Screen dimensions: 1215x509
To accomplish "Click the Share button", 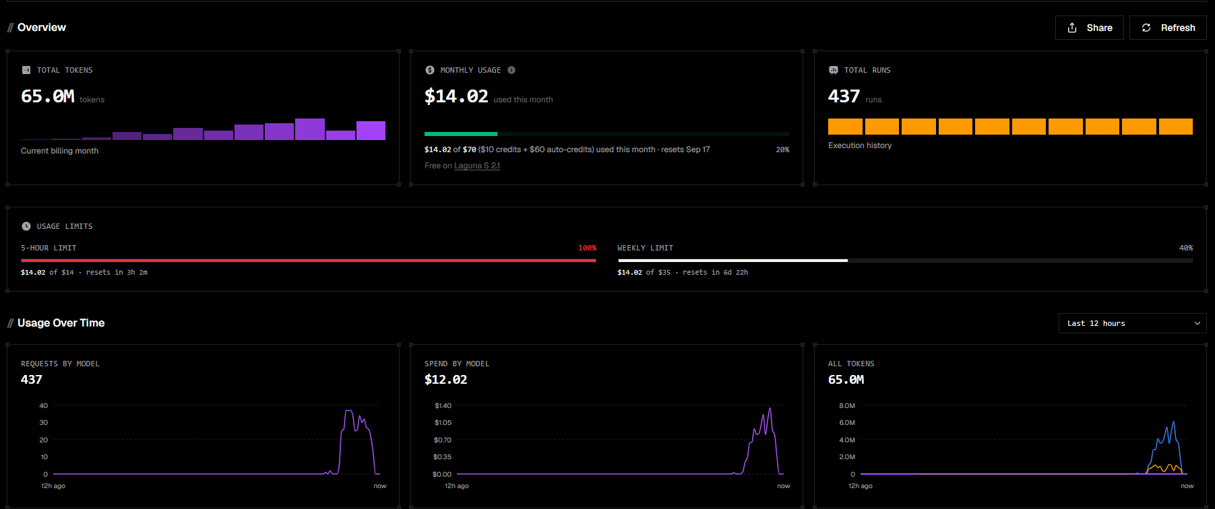I will (x=1090, y=28).
